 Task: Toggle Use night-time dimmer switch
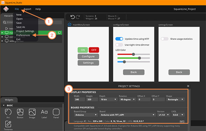tap(119, 45)
